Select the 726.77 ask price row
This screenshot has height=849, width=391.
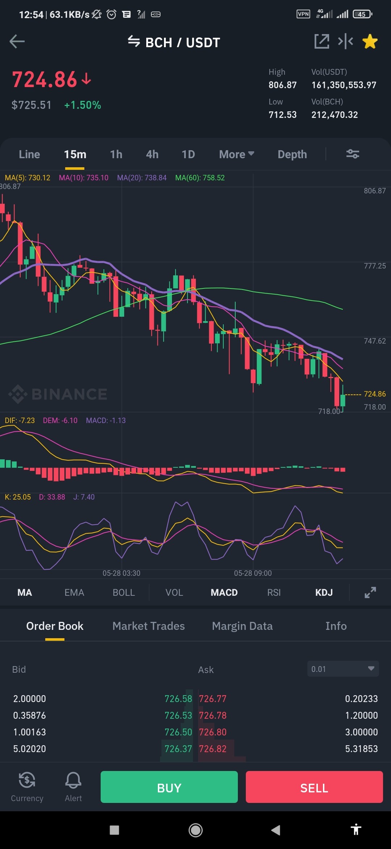click(x=288, y=699)
